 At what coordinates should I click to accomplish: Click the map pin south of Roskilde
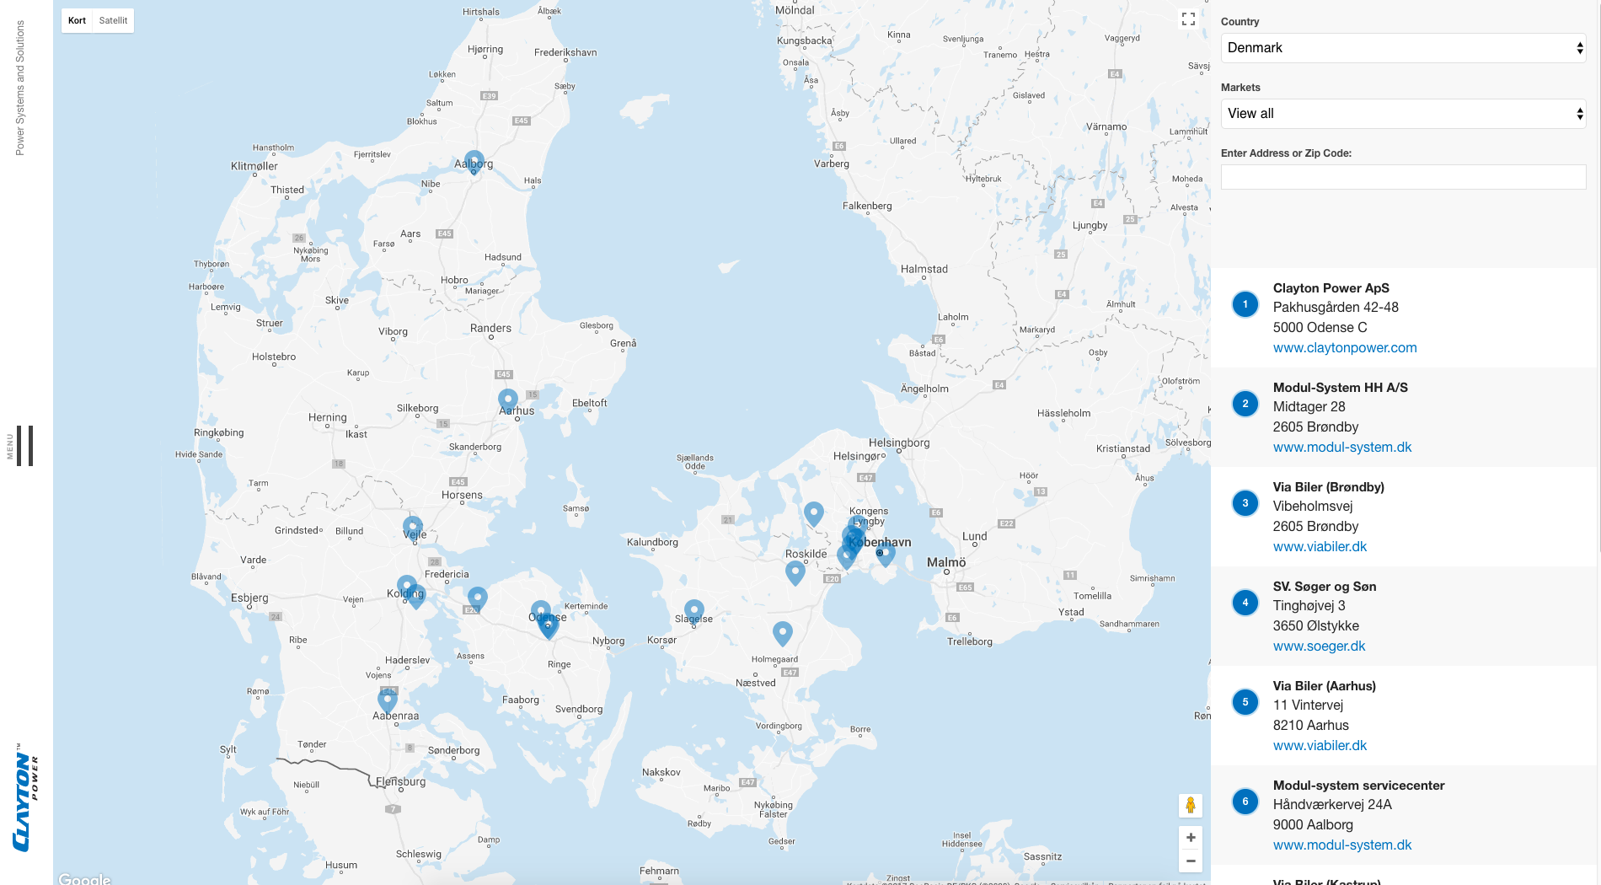[795, 572]
